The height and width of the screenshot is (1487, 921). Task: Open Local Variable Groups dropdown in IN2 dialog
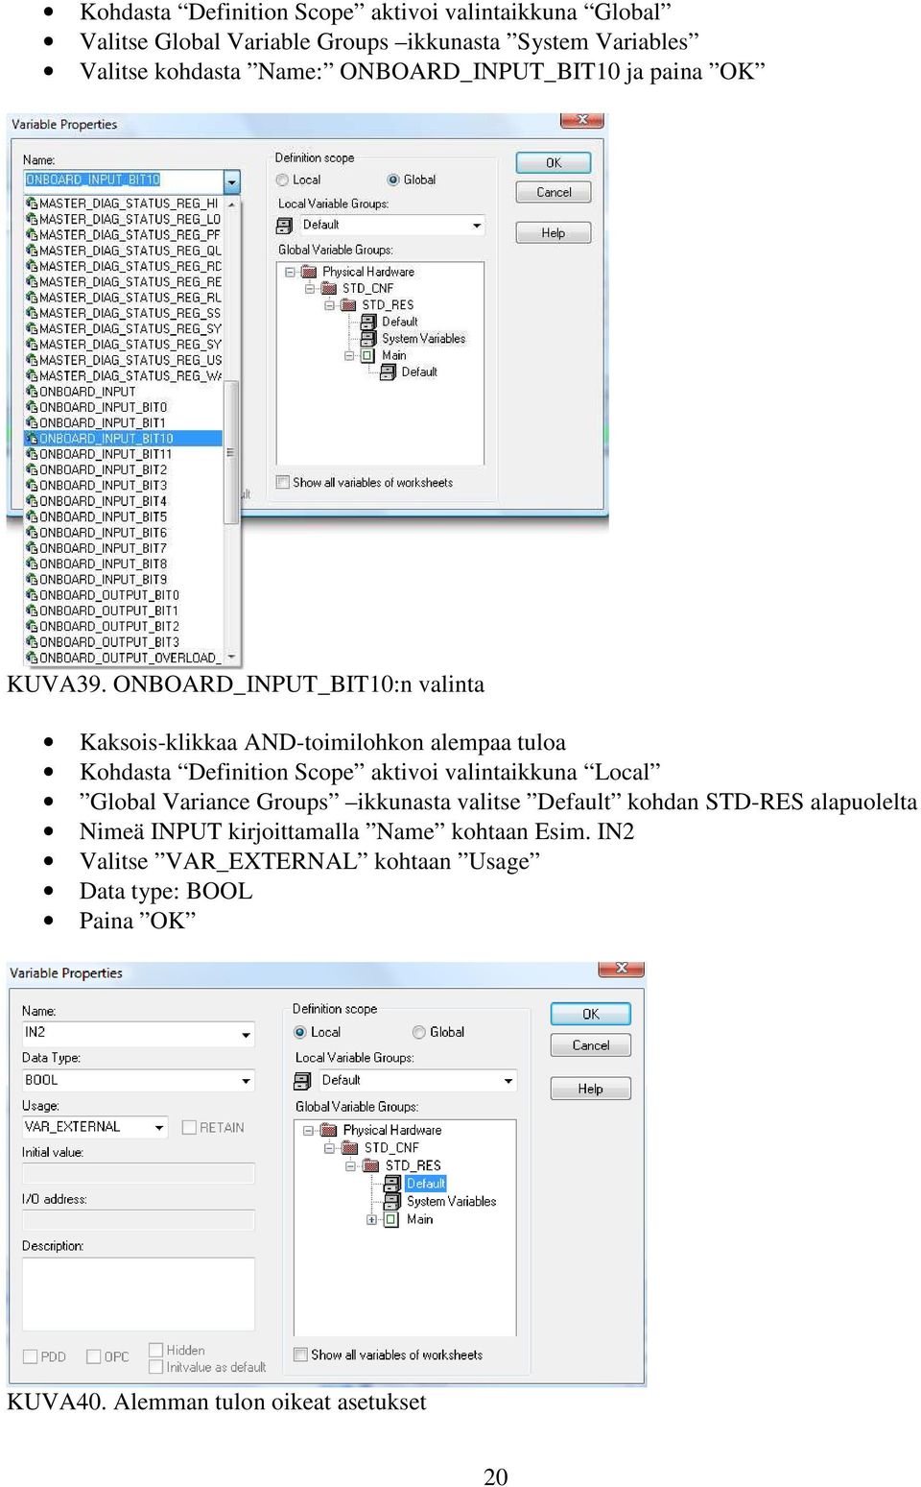(x=508, y=1081)
